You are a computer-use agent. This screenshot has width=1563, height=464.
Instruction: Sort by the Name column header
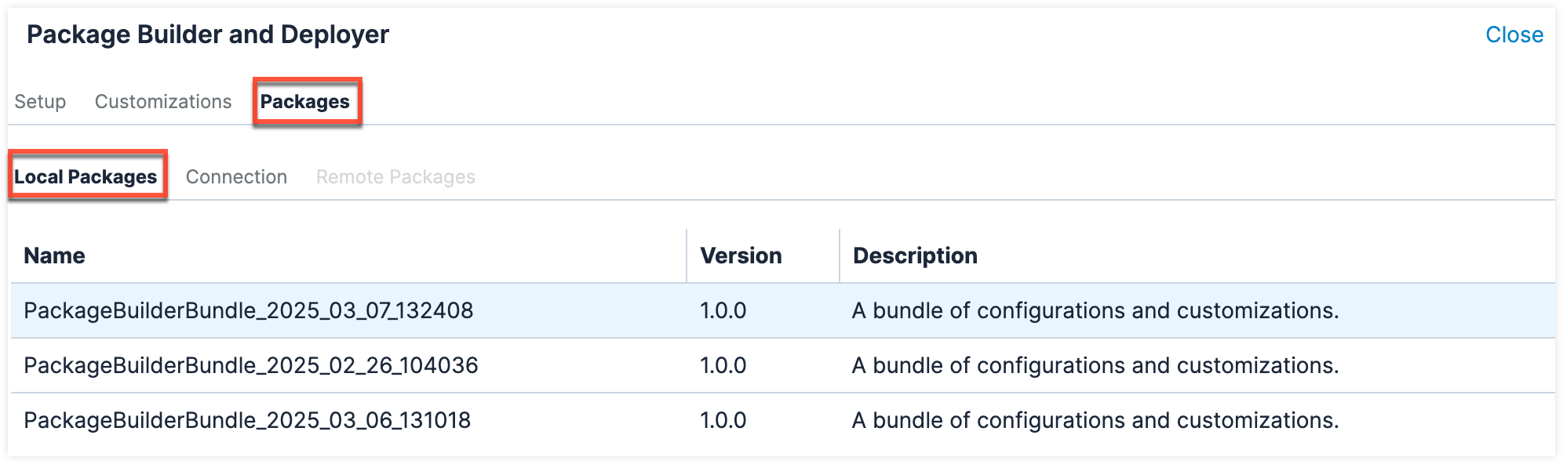(x=54, y=256)
